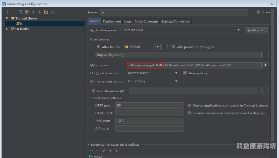Remove Before launch task with the minus icon
This screenshot has width=279, height=158.
[x=97, y=151]
